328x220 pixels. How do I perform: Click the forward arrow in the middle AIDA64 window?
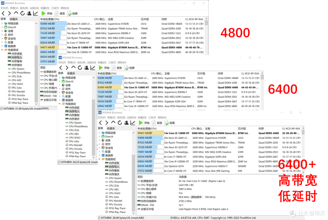coord(67,68)
